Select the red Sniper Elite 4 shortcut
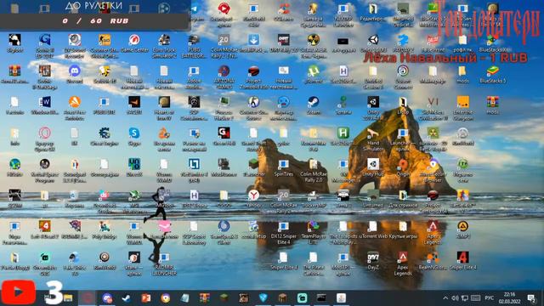Viewport: 544px width, 306px height. coord(462,258)
